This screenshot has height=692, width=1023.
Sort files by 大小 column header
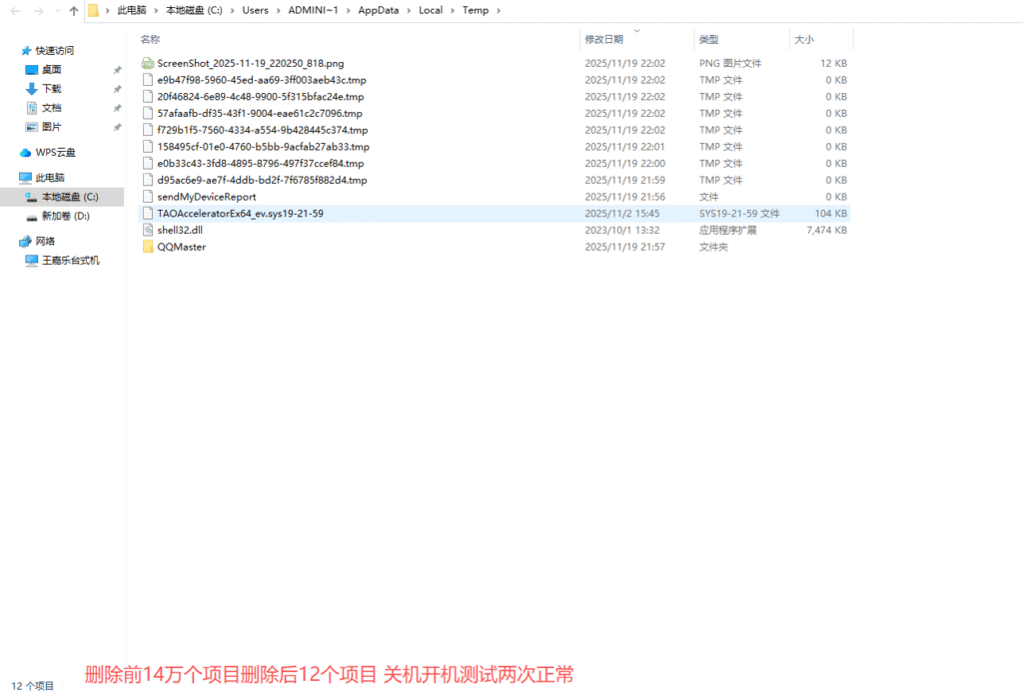[x=803, y=39]
